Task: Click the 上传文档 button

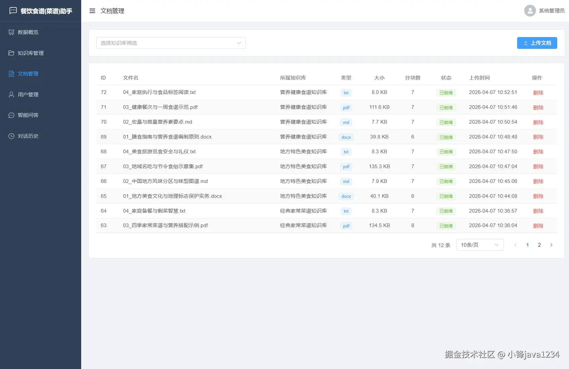Action: pos(537,43)
